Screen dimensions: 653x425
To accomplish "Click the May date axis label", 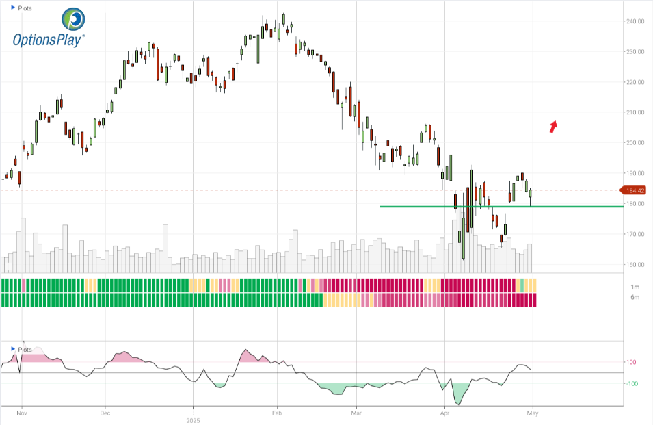I will pos(533,413).
